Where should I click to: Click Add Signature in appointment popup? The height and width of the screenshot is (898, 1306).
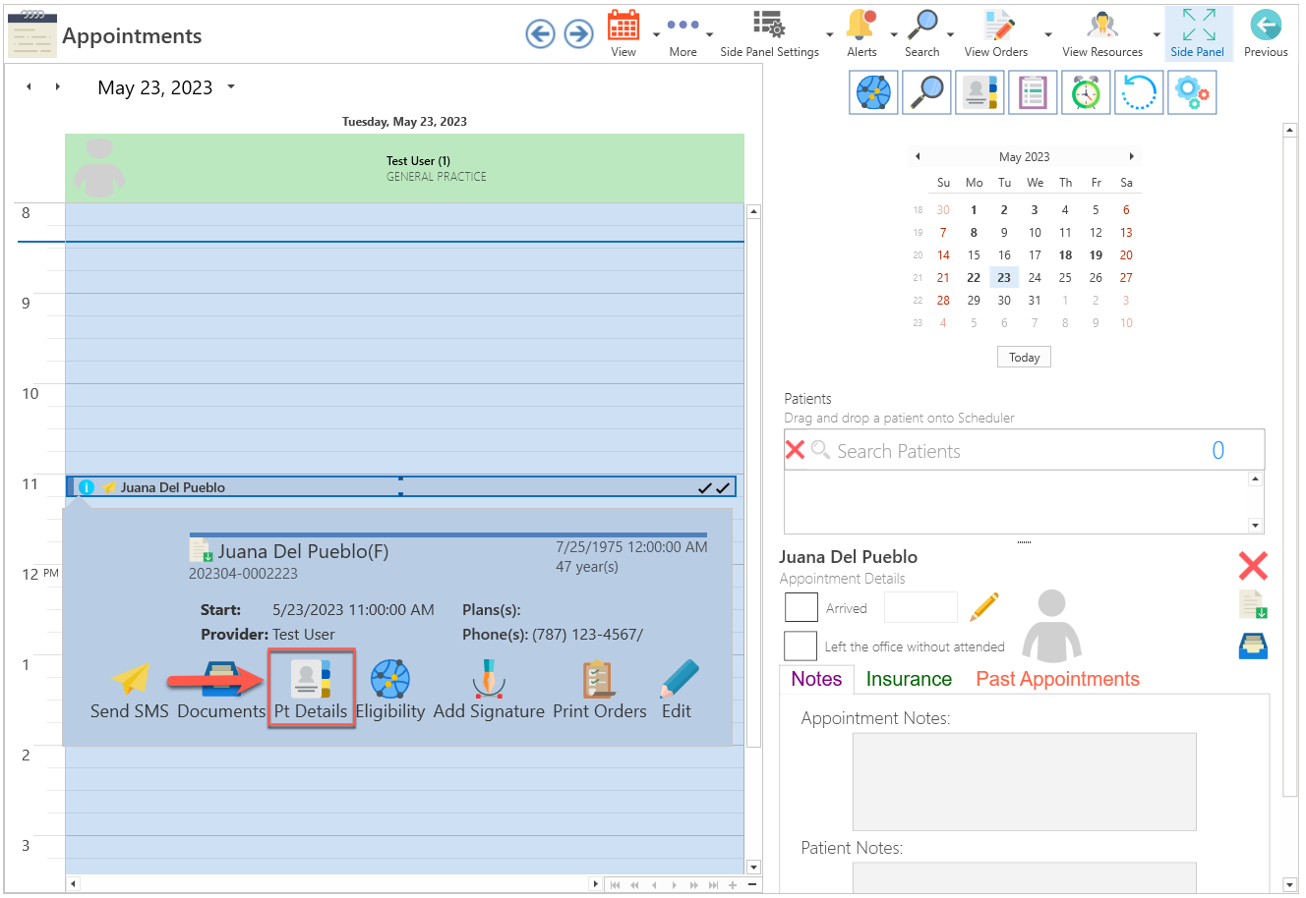(489, 692)
